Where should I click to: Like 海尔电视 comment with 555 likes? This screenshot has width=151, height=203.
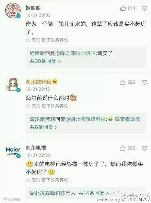pos(123,148)
